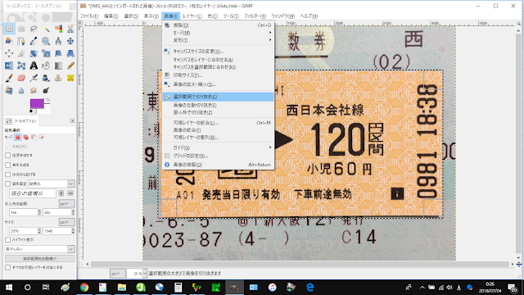Open the tool options tab menu button
524x295 pixels.
click(x=72, y=120)
